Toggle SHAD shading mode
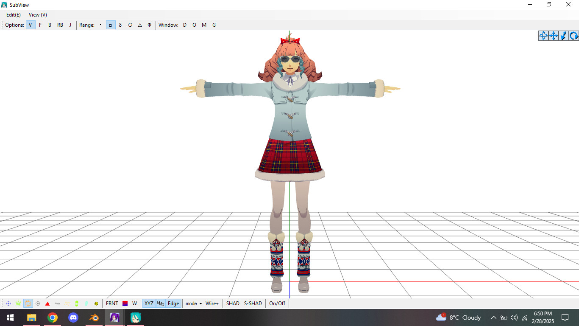 (233, 304)
